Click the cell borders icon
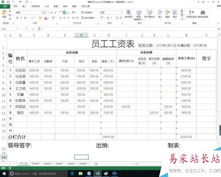The height and width of the screenshot is (177, 221). click(32, 18)
